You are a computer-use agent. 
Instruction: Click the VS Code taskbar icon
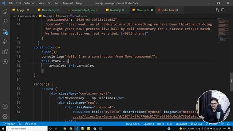coord(77,128)
